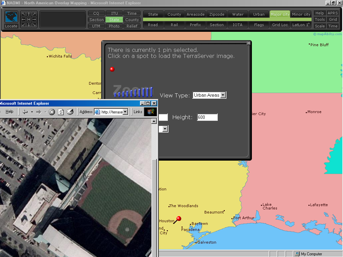Pan the map up with the arrow
The height and width of the screenshot is (257, 343).
[29, 14]
